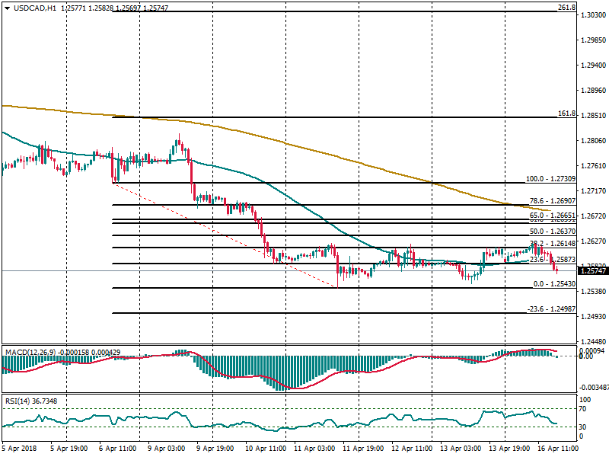The height and width of the screenshot is (457, 609).
Task: Select the 161.8 Fibonacci extension label
Action: click(x=566, y=113)
